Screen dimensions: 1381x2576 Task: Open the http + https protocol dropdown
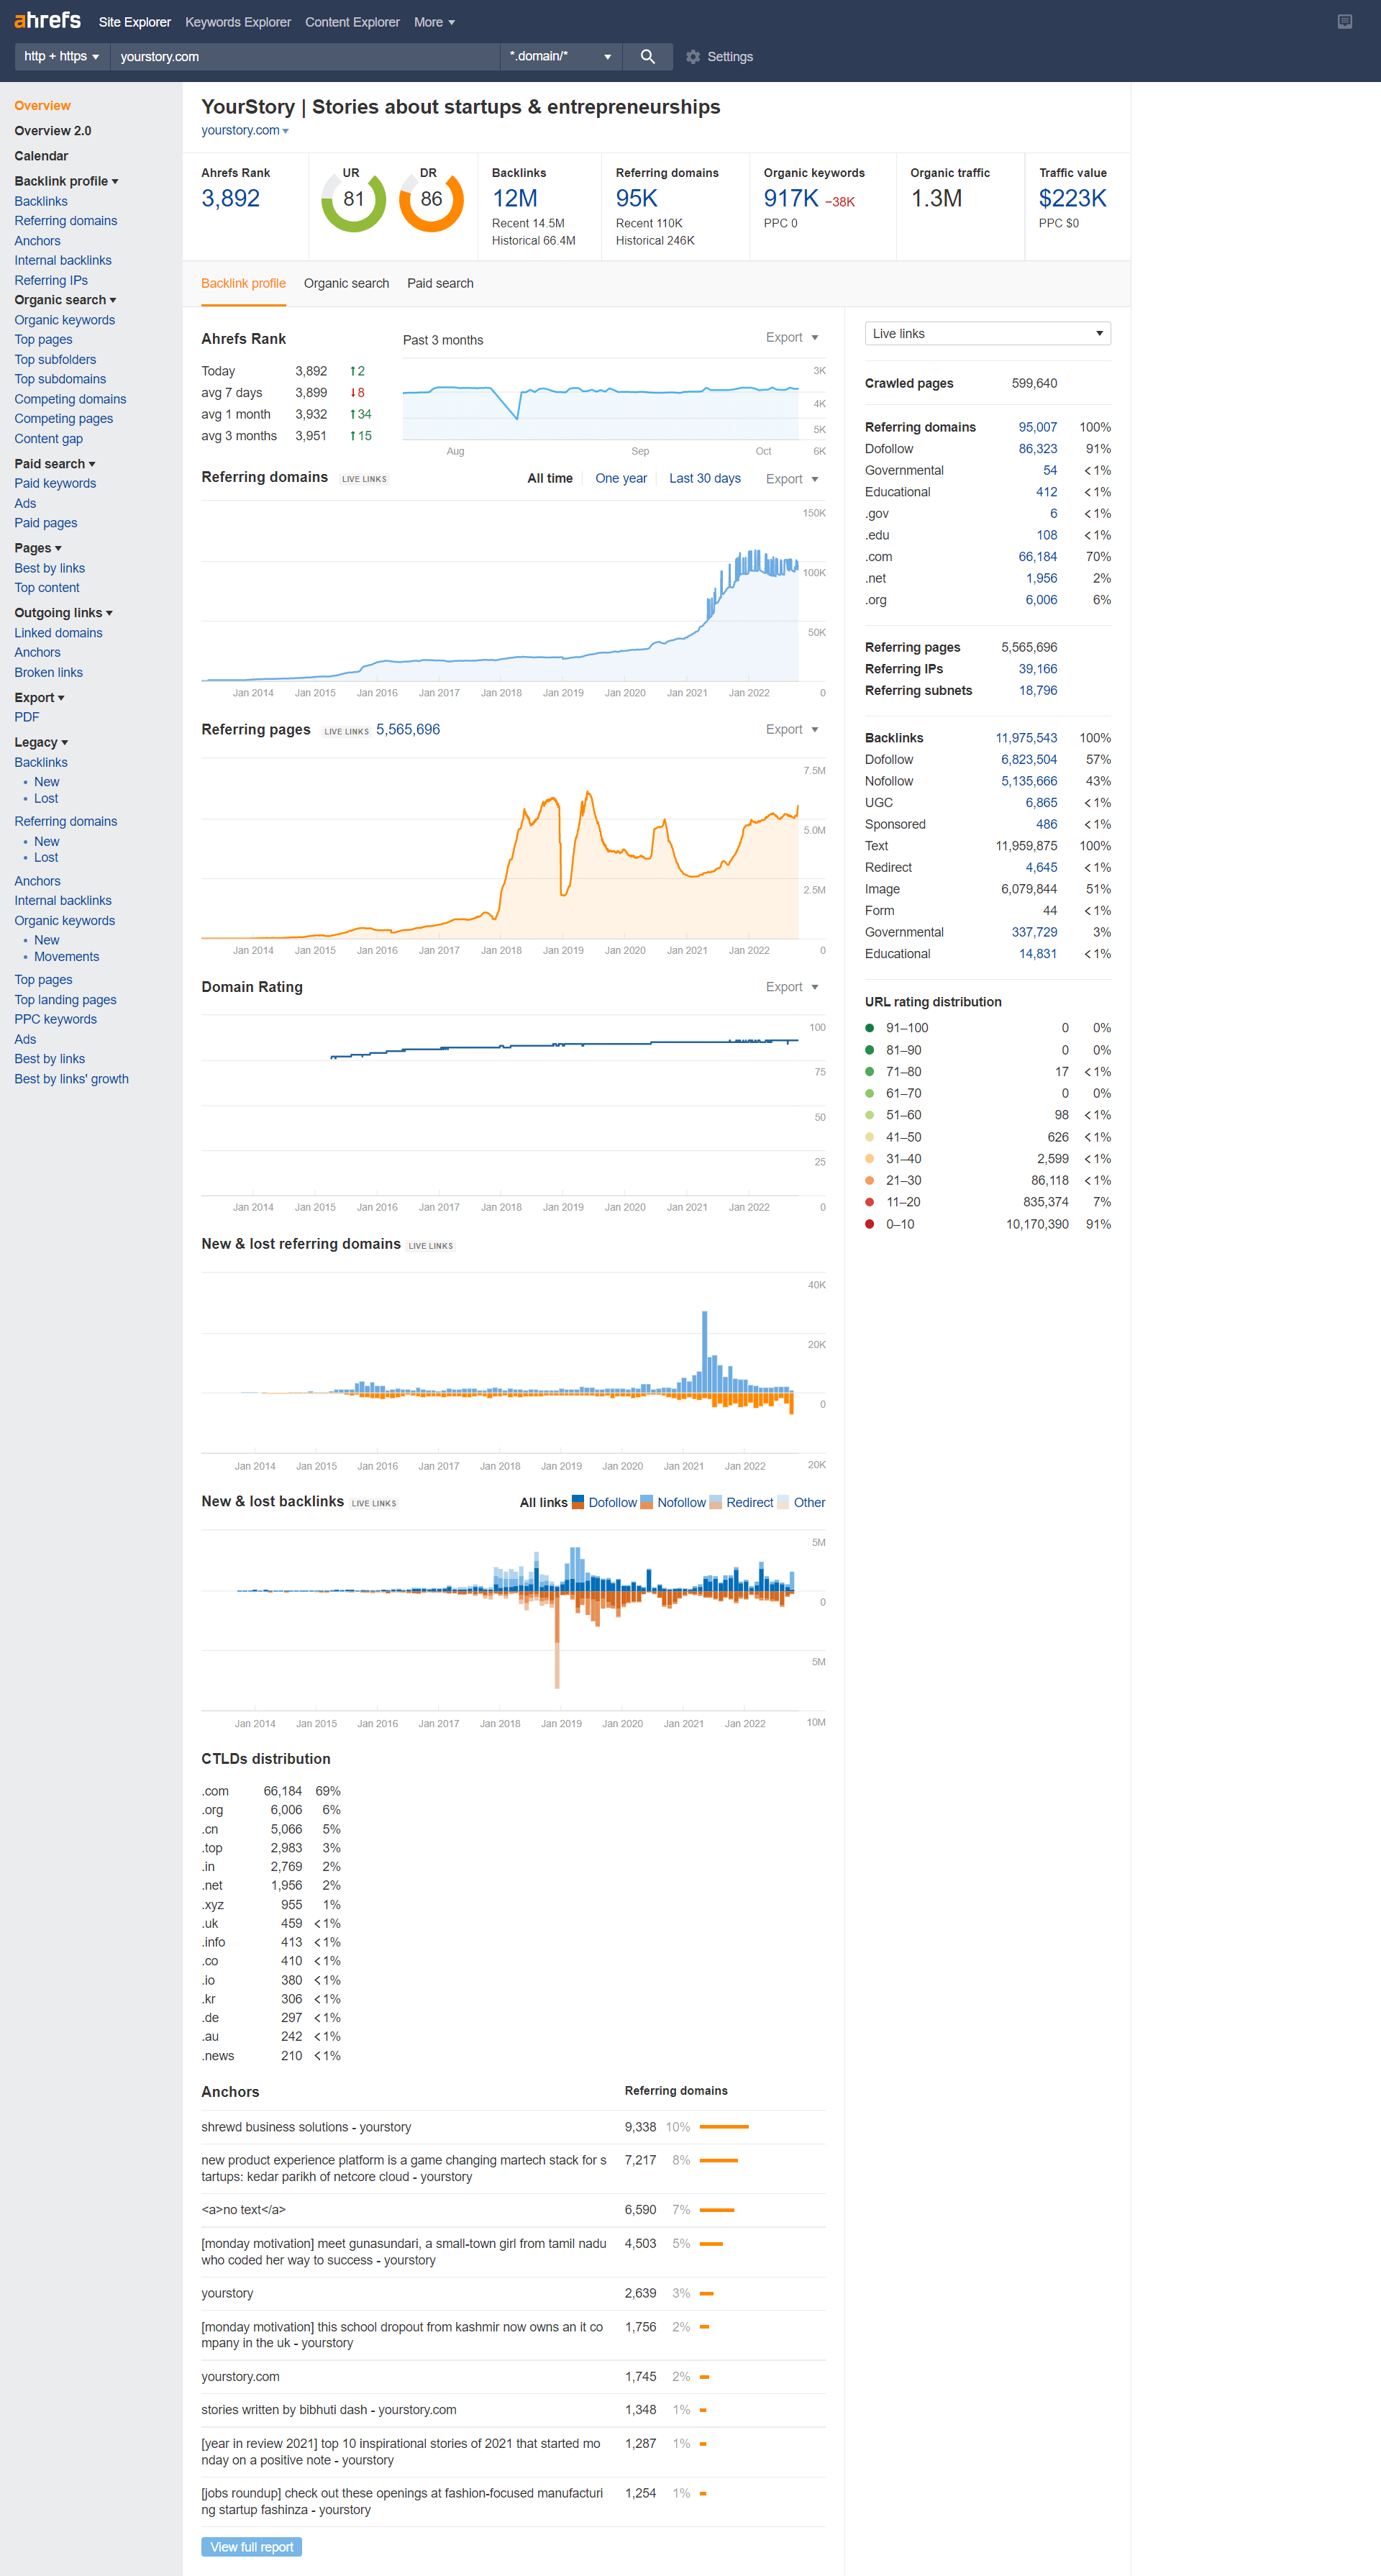62,57
